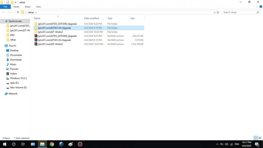Viewport: 263px width, 148px height.
Task: Open the notification Action Center
Action: 257,144
